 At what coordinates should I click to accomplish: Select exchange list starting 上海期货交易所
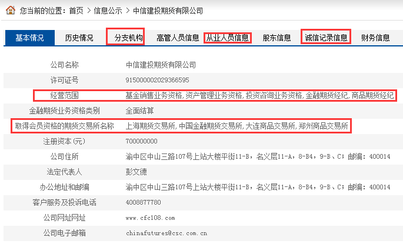[237, 126]
